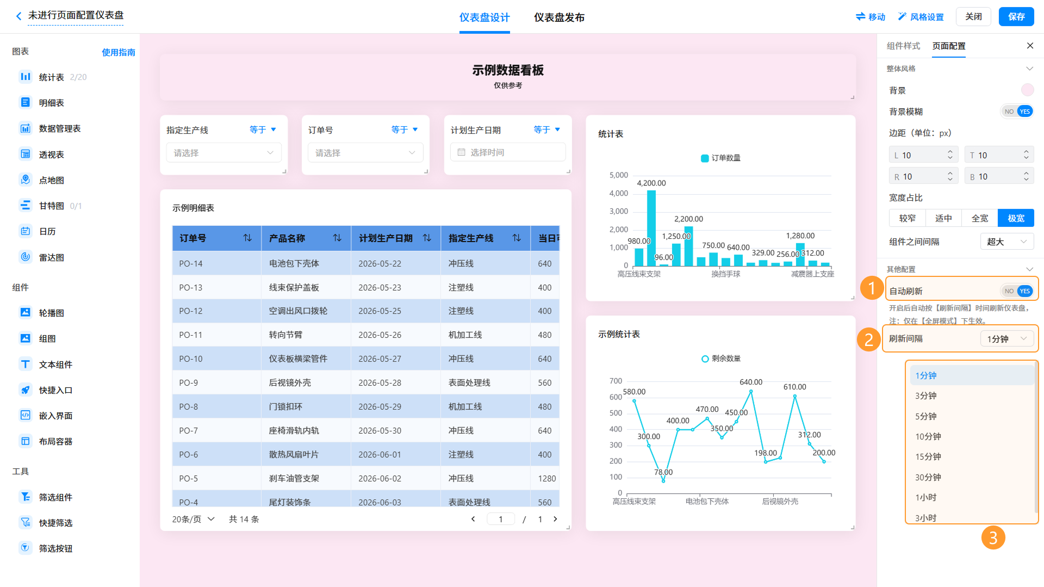Select the 数据管理表 icon
Viewport: 1044px width, 587px height.
pyautogui.click(x=25, y=128)
